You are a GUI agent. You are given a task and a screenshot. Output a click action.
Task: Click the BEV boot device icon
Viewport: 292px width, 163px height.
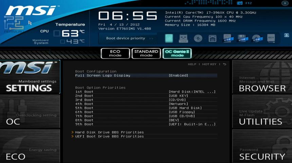click(271, 38)
